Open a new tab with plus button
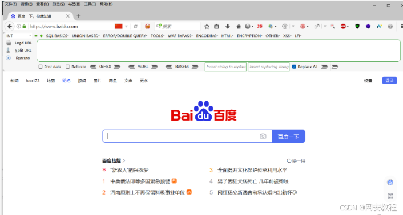The image size is (403, 215). (79, 16)
